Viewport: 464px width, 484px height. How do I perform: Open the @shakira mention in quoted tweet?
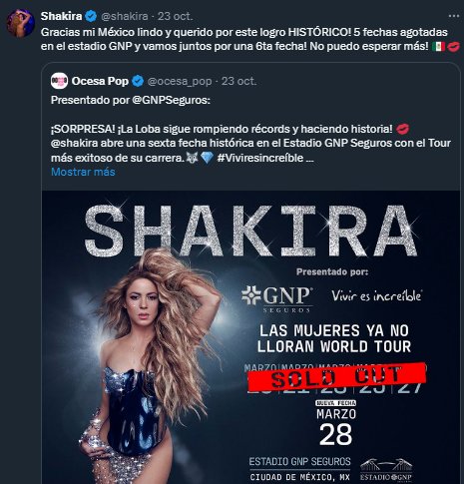75,143
